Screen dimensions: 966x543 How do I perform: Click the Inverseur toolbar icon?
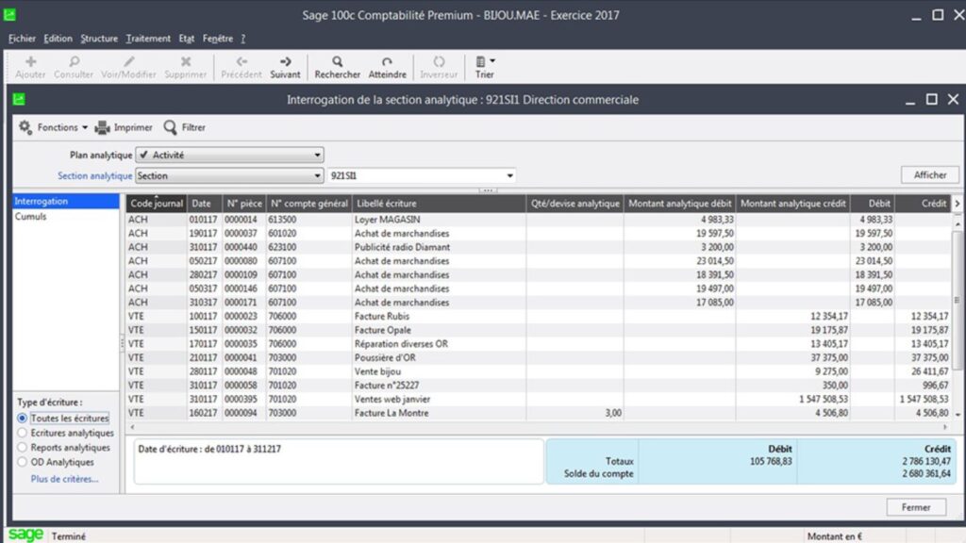[439, 61]
